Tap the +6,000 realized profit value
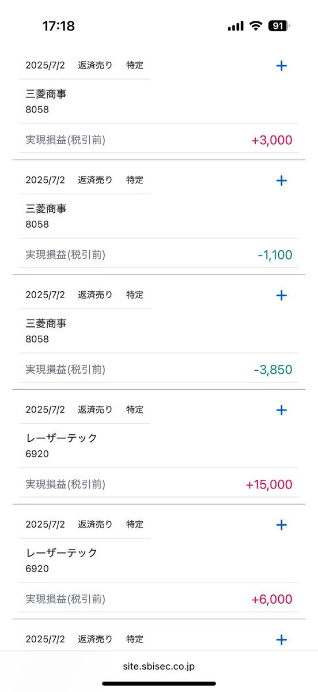 point(272,599)
